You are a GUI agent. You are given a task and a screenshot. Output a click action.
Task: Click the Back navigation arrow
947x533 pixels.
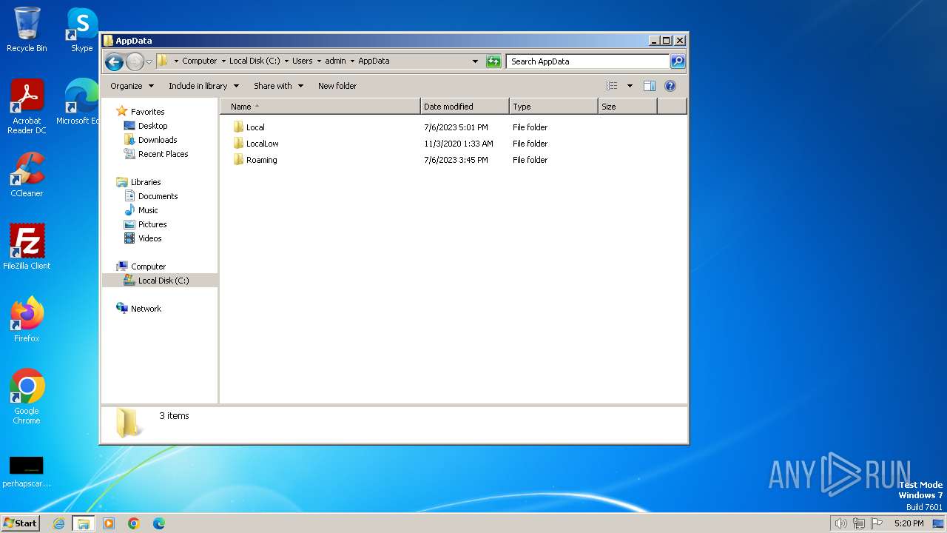tap(114, 61)
